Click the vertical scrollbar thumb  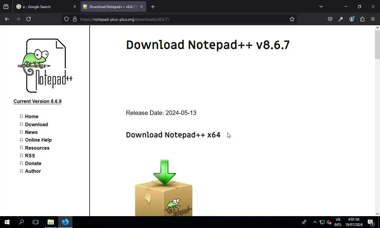pos(377,45)
